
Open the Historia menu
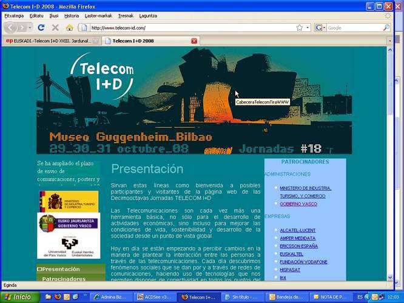tap(72, 16)
